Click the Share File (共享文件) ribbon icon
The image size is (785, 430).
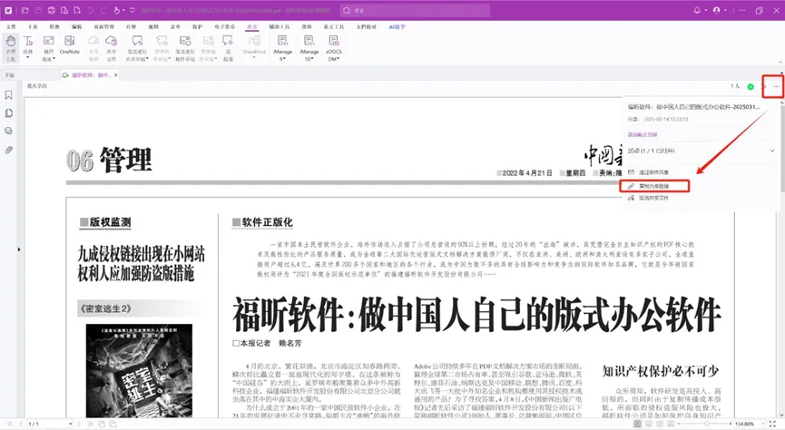(111, 47)
